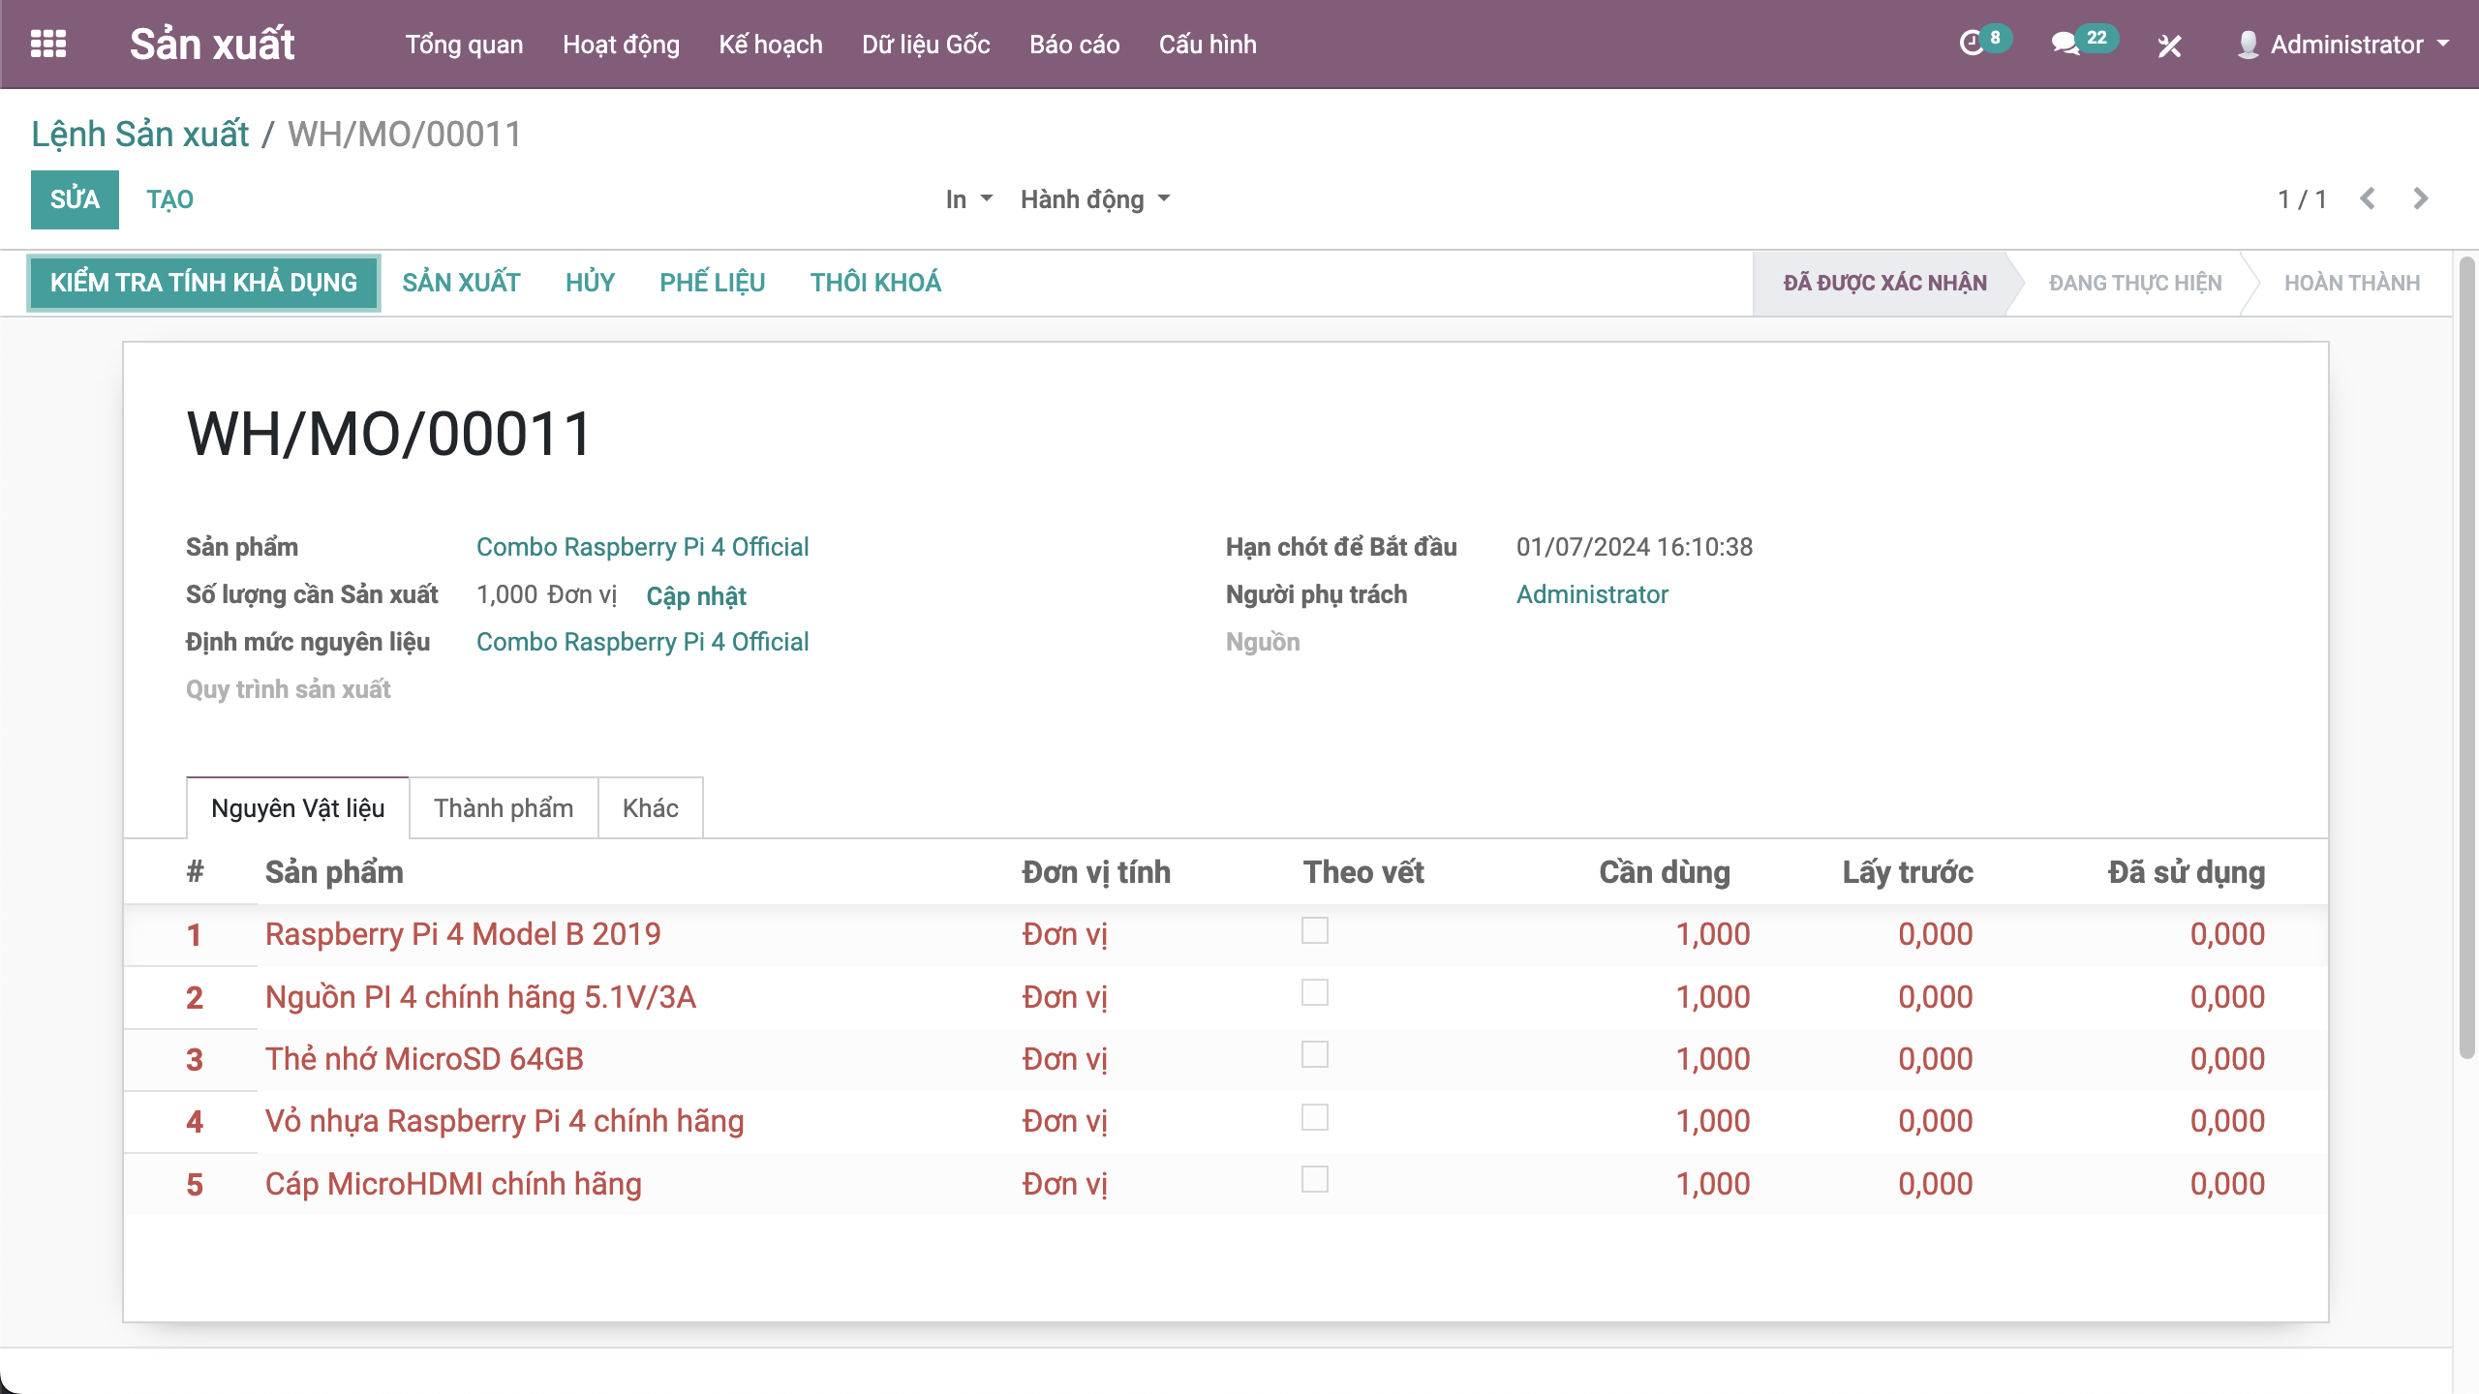This screenshot has height=1394, width=2479.
Task: Click the vertical scrollbar on the right
Action: [2466, 658]
